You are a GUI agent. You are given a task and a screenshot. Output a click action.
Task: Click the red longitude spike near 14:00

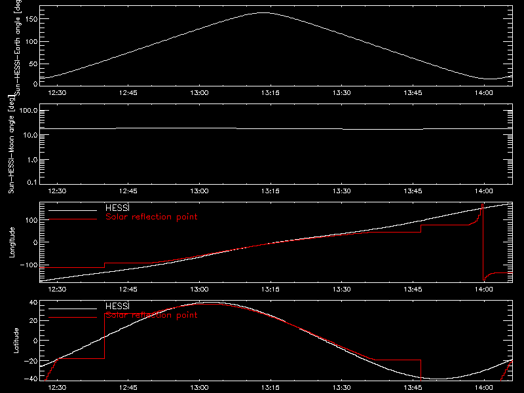[x=483, y=242]
